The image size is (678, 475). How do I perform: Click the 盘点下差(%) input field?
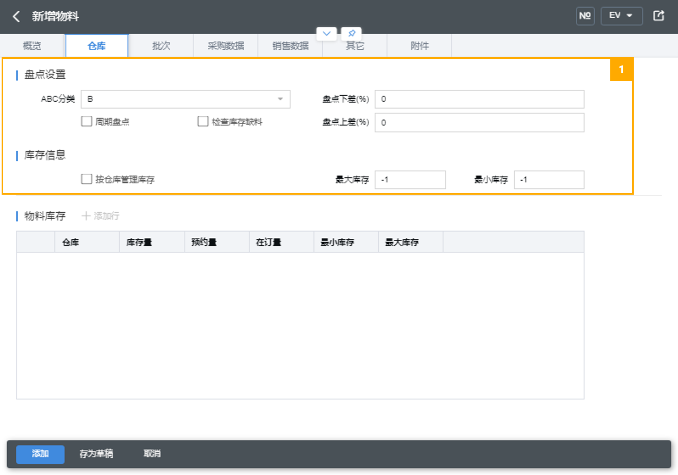(x=479, y=99)
